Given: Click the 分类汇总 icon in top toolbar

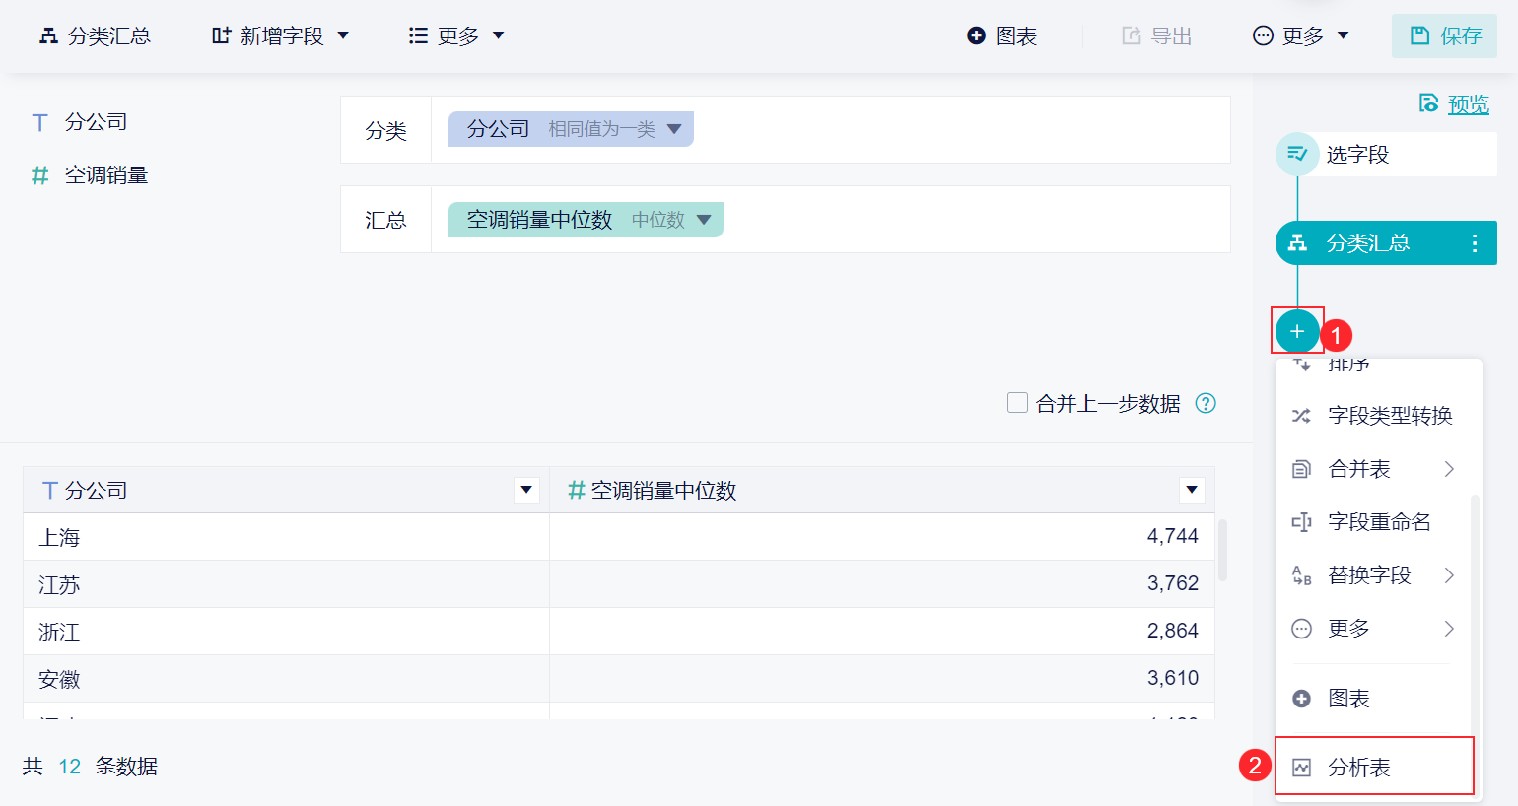Looking at the screenshot, I should (48, 36).
